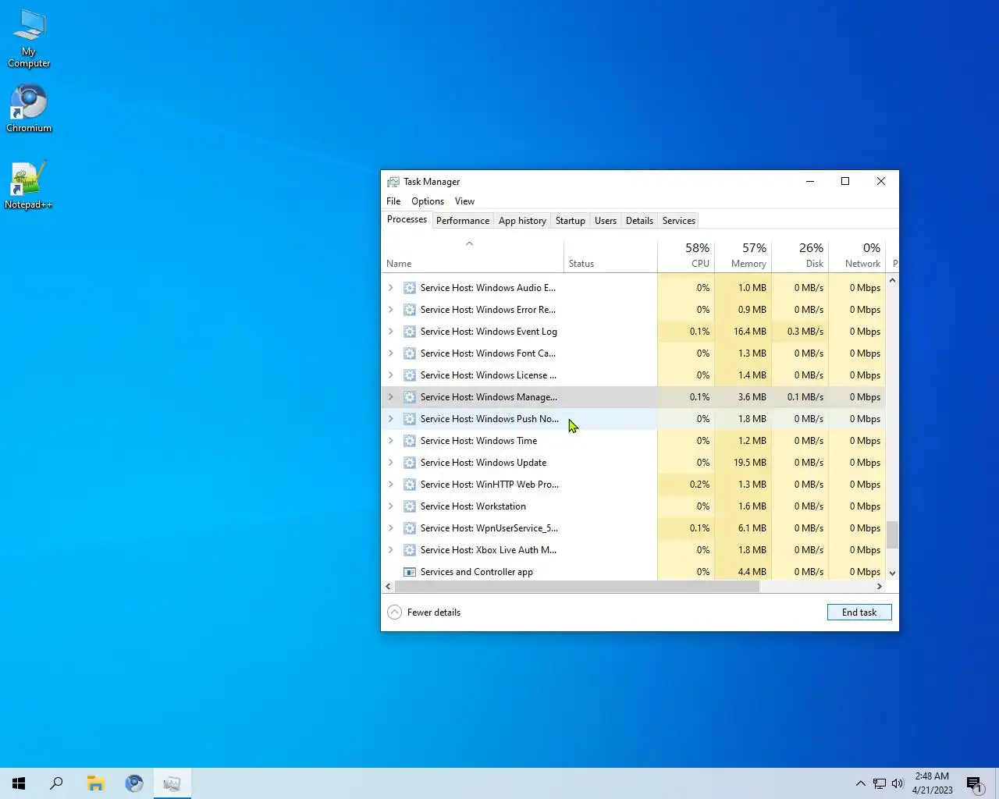Image resolution: width=999 pixels, height=799 pixels.
Task: Expand Service Host: Windows Error Re... row
Action: (x=391, y=310)
